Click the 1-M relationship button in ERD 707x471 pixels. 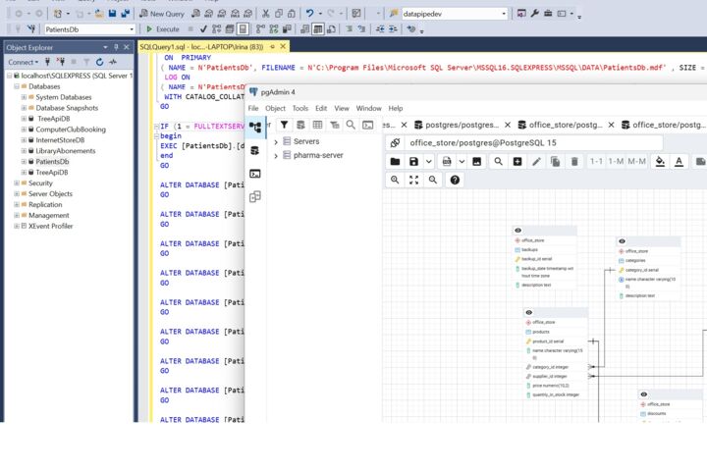pyautogui.click(x=616, y=161)
